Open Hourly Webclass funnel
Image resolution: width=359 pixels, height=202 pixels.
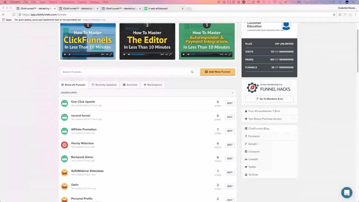[x=82, y=143]
